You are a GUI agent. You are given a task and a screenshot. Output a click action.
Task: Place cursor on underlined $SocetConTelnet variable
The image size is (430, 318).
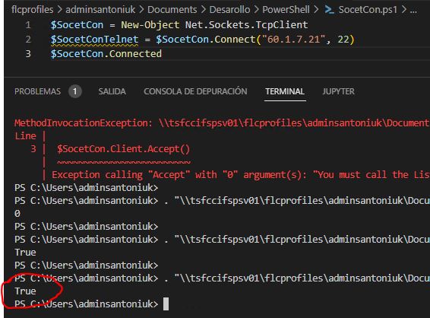coord(94,40)
